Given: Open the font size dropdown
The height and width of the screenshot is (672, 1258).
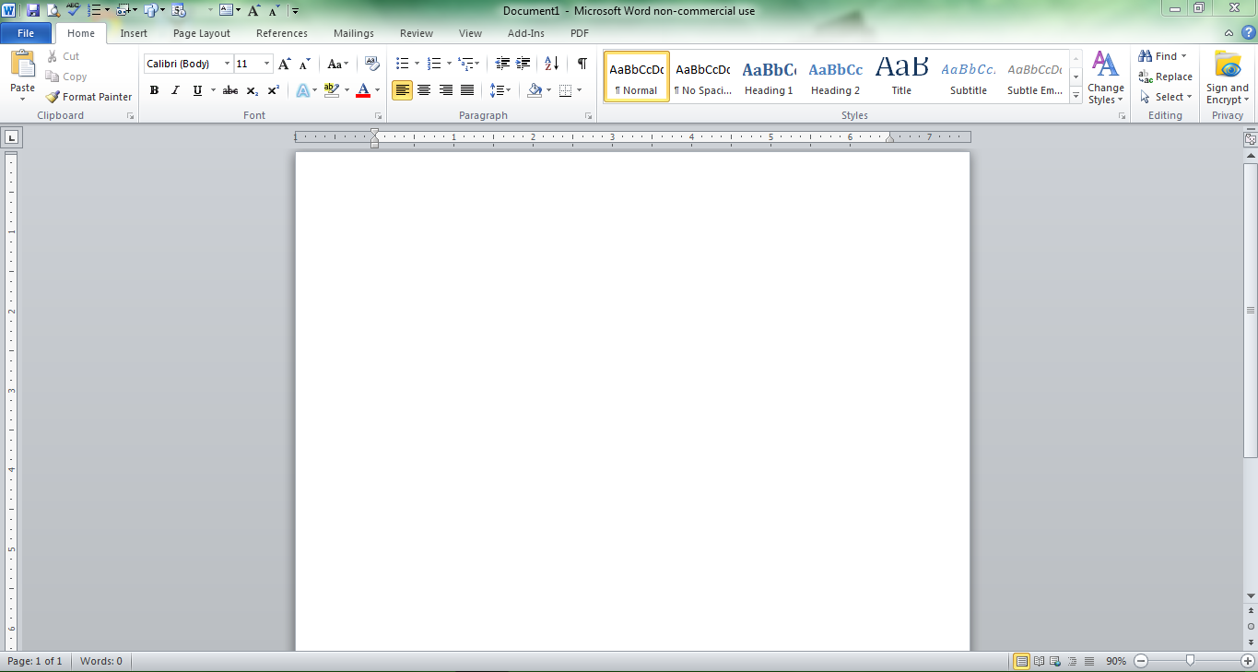Looking at the screenshot, I should click(x=267, y=64).
